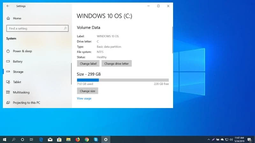Launch Google Chrome from the taskbar
This screenshot has height=143, width=255.
click(87, 140)
